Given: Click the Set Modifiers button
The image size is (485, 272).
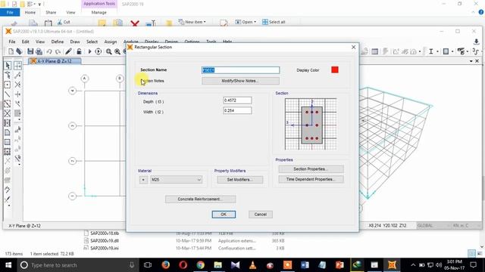Looking at the screenshot, I should [240, 180].
